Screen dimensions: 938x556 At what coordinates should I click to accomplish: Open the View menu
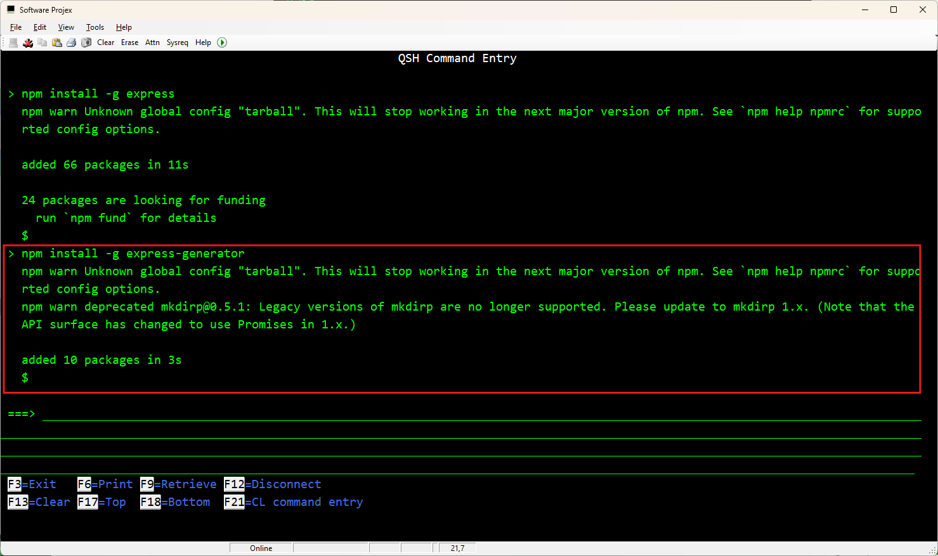click(66, 27)
